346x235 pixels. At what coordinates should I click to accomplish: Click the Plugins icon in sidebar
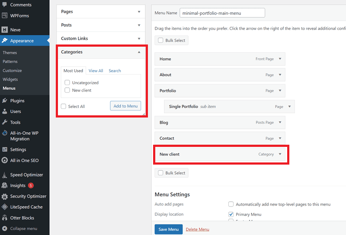pyautogui.click(x=4, y=101)
